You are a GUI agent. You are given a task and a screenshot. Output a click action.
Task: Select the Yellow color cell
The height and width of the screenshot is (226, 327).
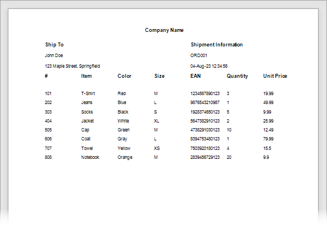[124, 148]
